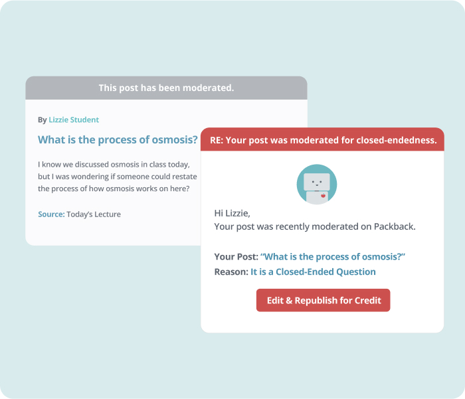
Task: Click the robot avatar icon
Action: pos(317,184)
